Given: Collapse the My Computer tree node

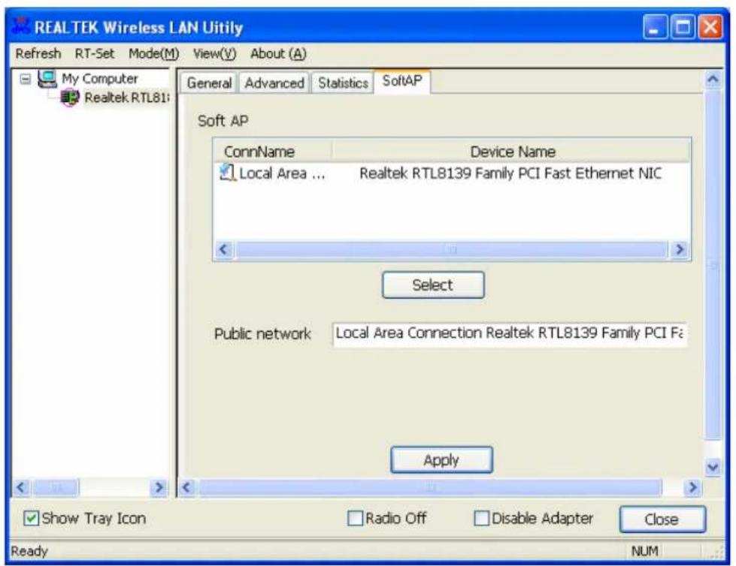Looking at the screenshot, I should [26, 79].
